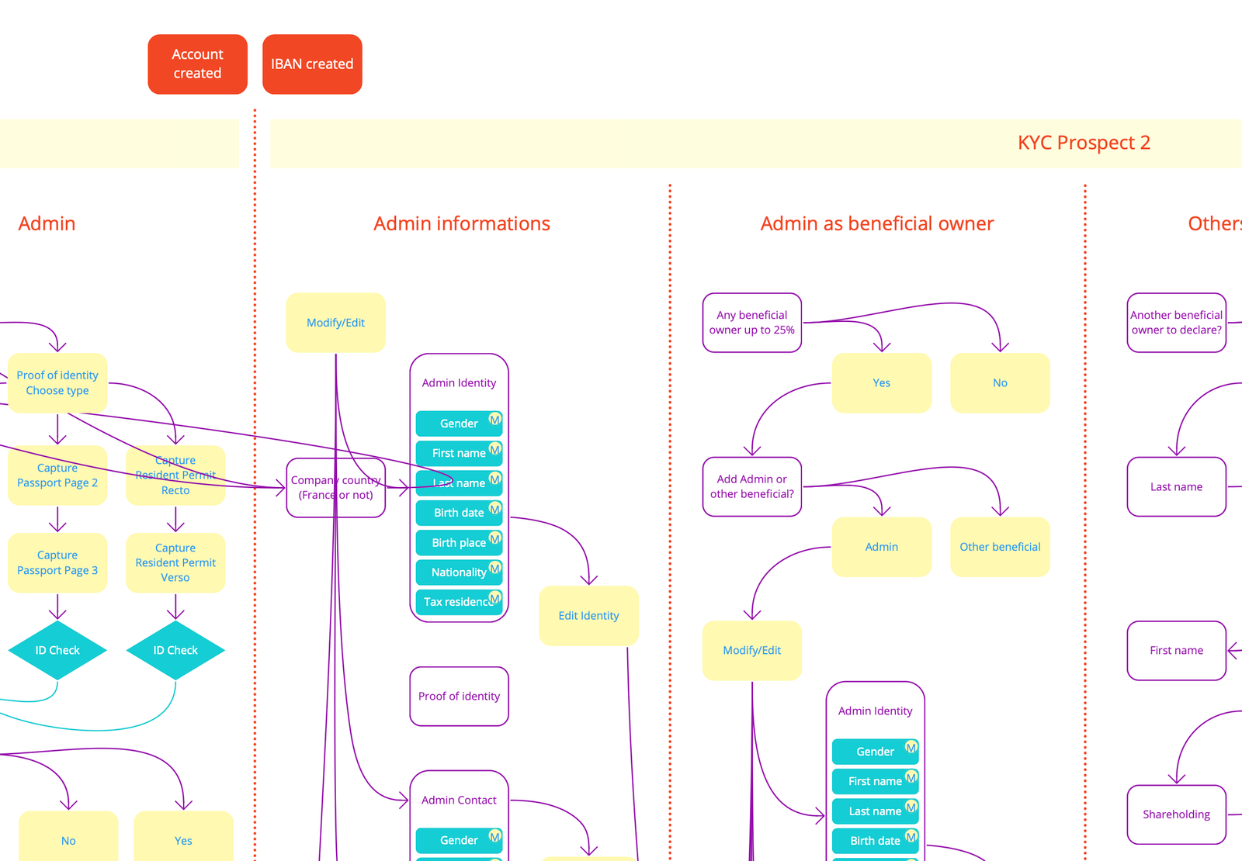The width and height of the screenshot is (1242, 861).
Task: Select the yellow Admin answer node
Action: coord(882,547)
